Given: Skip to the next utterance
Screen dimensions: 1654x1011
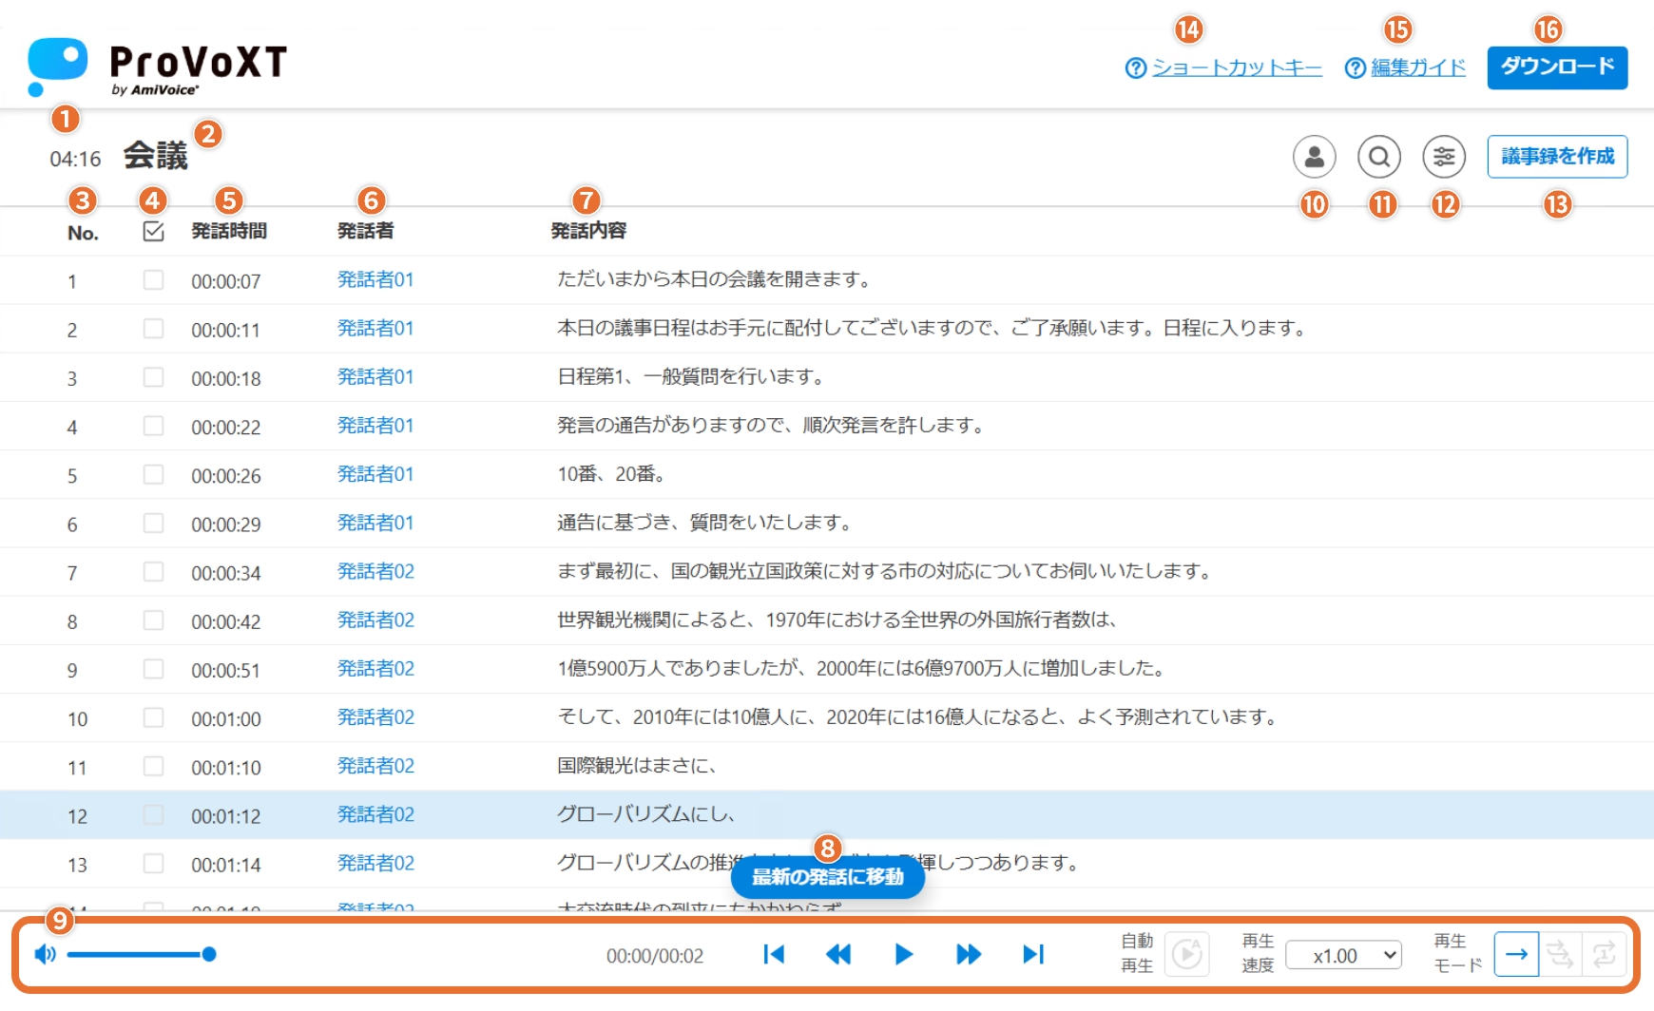Looking at the screenshot, I should [1033, 954].
